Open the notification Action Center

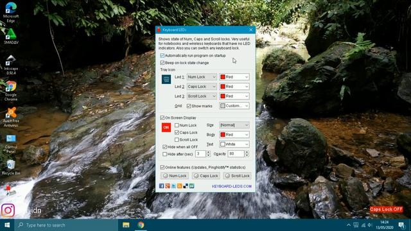coord(401,225)
